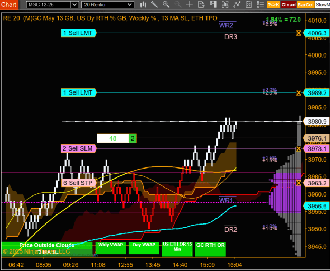This screenshot has width=330, height=271.
Task: Select the drawing tools pencil icon
Action: pos(155,4)
